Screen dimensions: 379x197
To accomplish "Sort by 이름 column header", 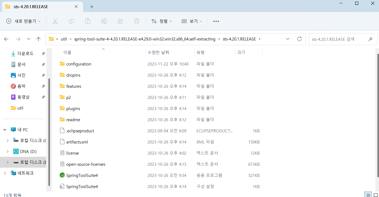I will 67,52.
